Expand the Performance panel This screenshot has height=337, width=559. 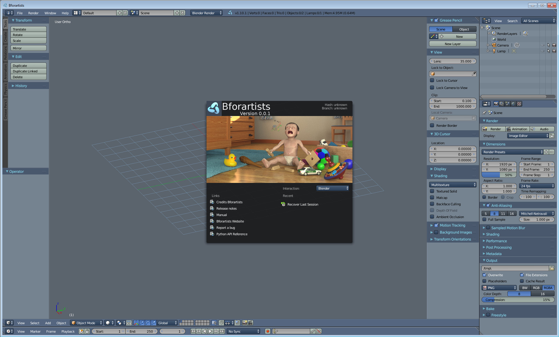click(496, 241)
